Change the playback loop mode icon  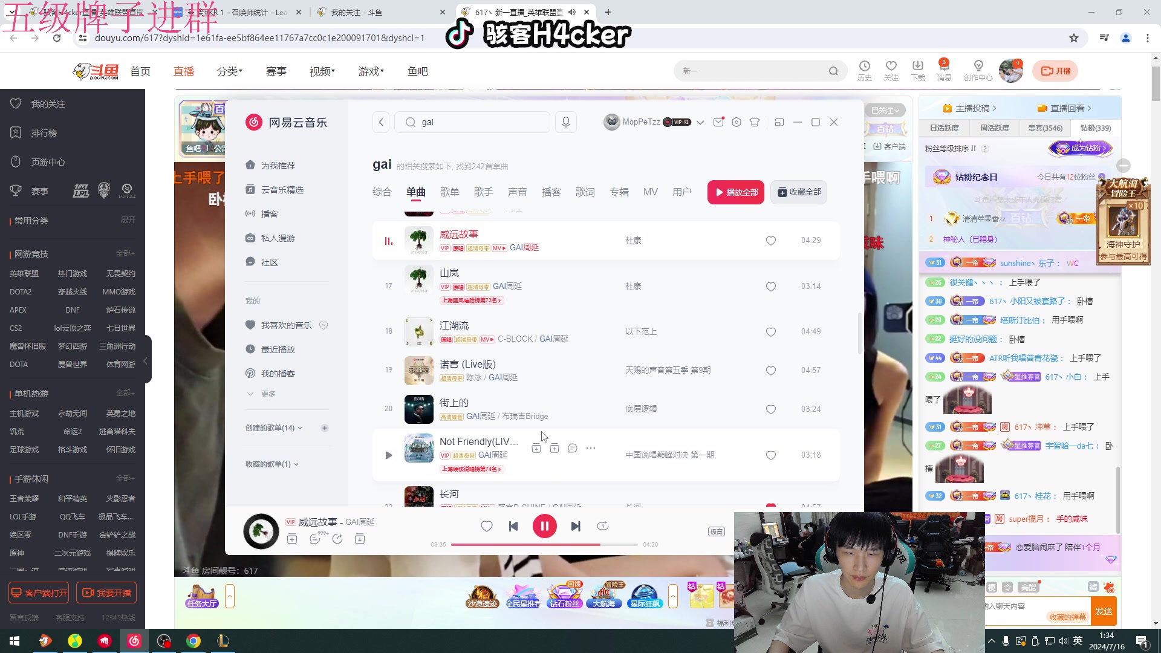click(603, 526)
